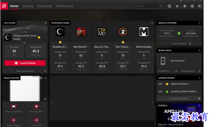
Task: Click warning badge above Shadow of t... in Recent Games
Action: click(x=60, y=42)
